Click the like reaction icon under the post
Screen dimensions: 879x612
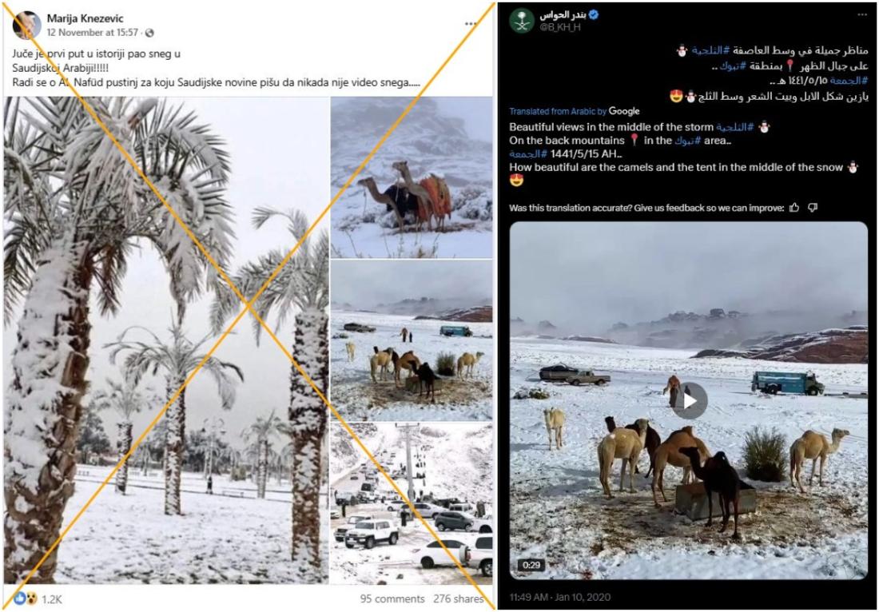pyautogui.click(x=20, y=598)
